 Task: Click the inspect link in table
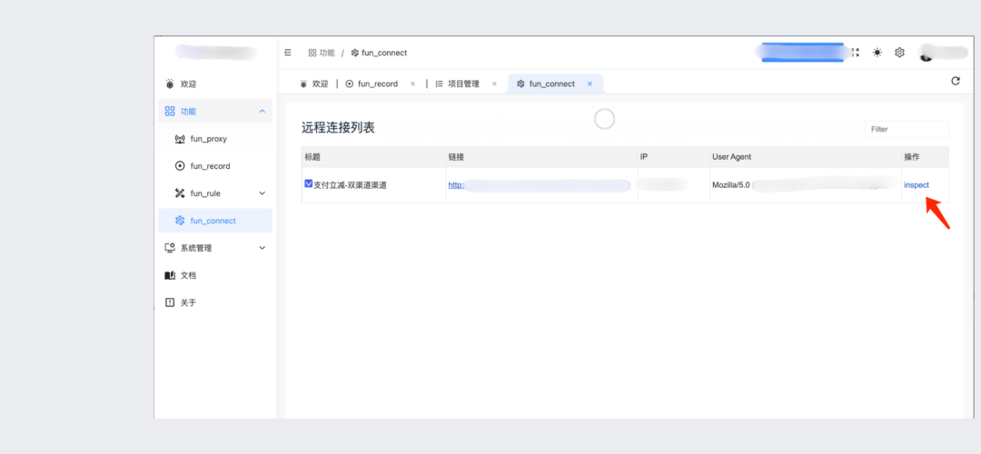[x=916, y=185]
